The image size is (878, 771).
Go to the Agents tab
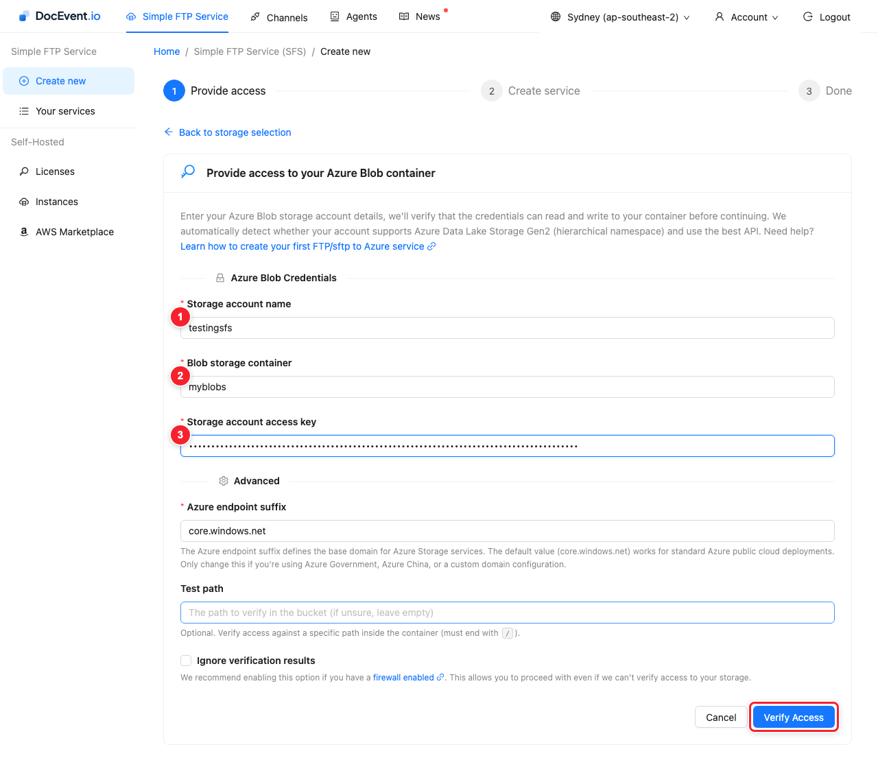(x=354, y=16)
